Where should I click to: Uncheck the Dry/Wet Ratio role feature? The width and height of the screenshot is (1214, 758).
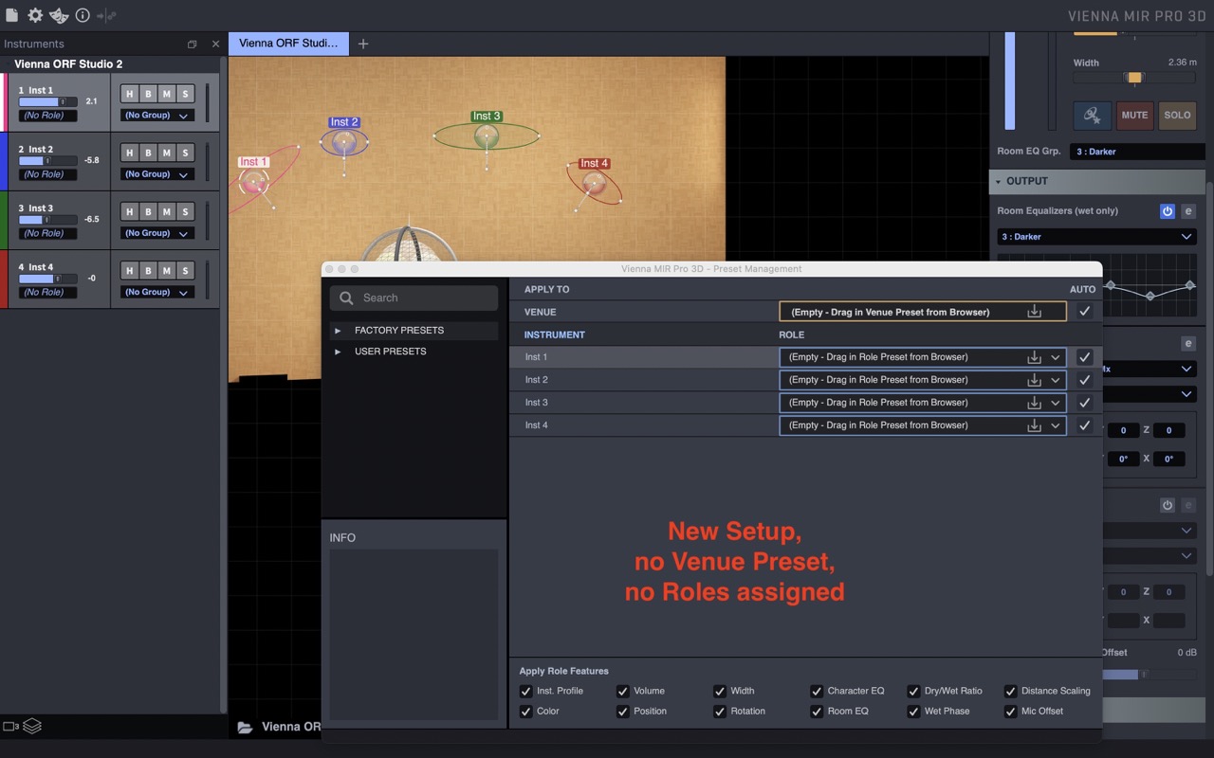coord(914,691)
